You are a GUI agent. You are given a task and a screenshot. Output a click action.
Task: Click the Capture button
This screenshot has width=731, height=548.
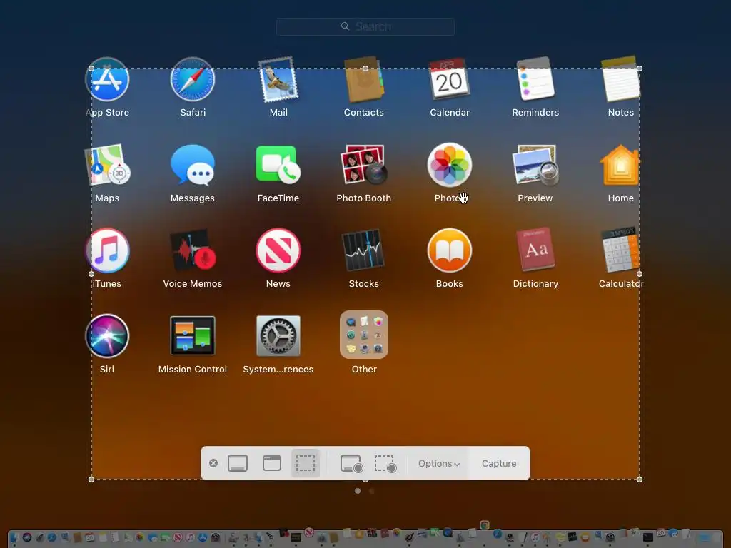click(499, 464)
